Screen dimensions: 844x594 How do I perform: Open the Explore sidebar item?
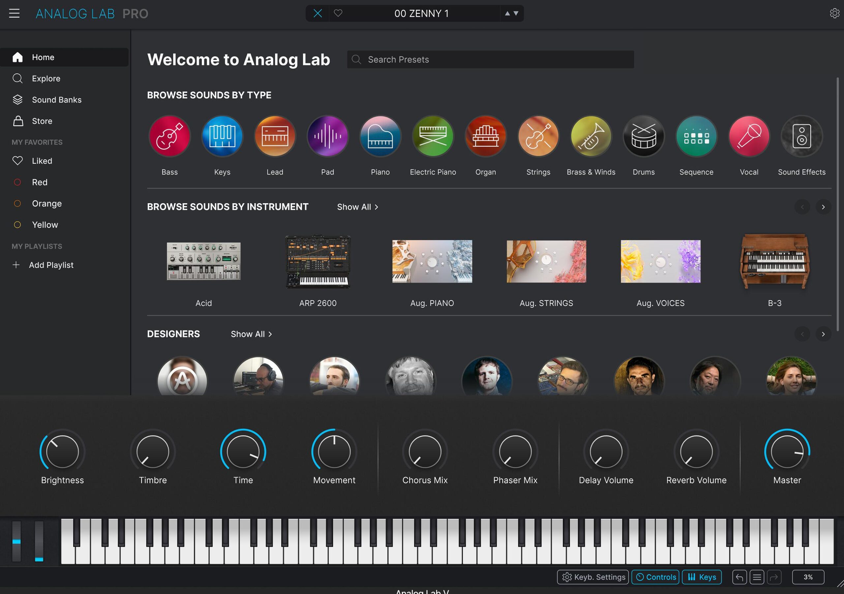(x=46, y=79)
